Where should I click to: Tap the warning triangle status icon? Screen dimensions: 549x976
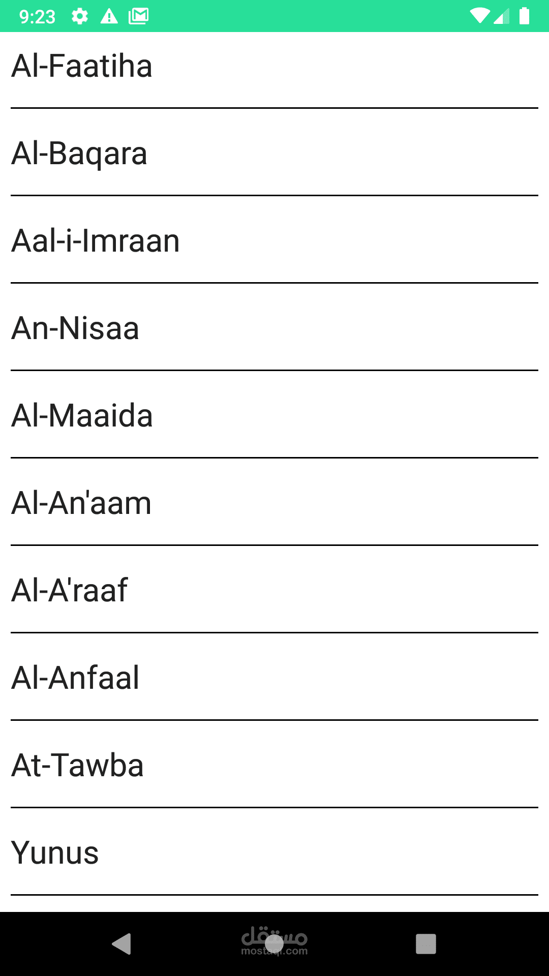point(109,16)
